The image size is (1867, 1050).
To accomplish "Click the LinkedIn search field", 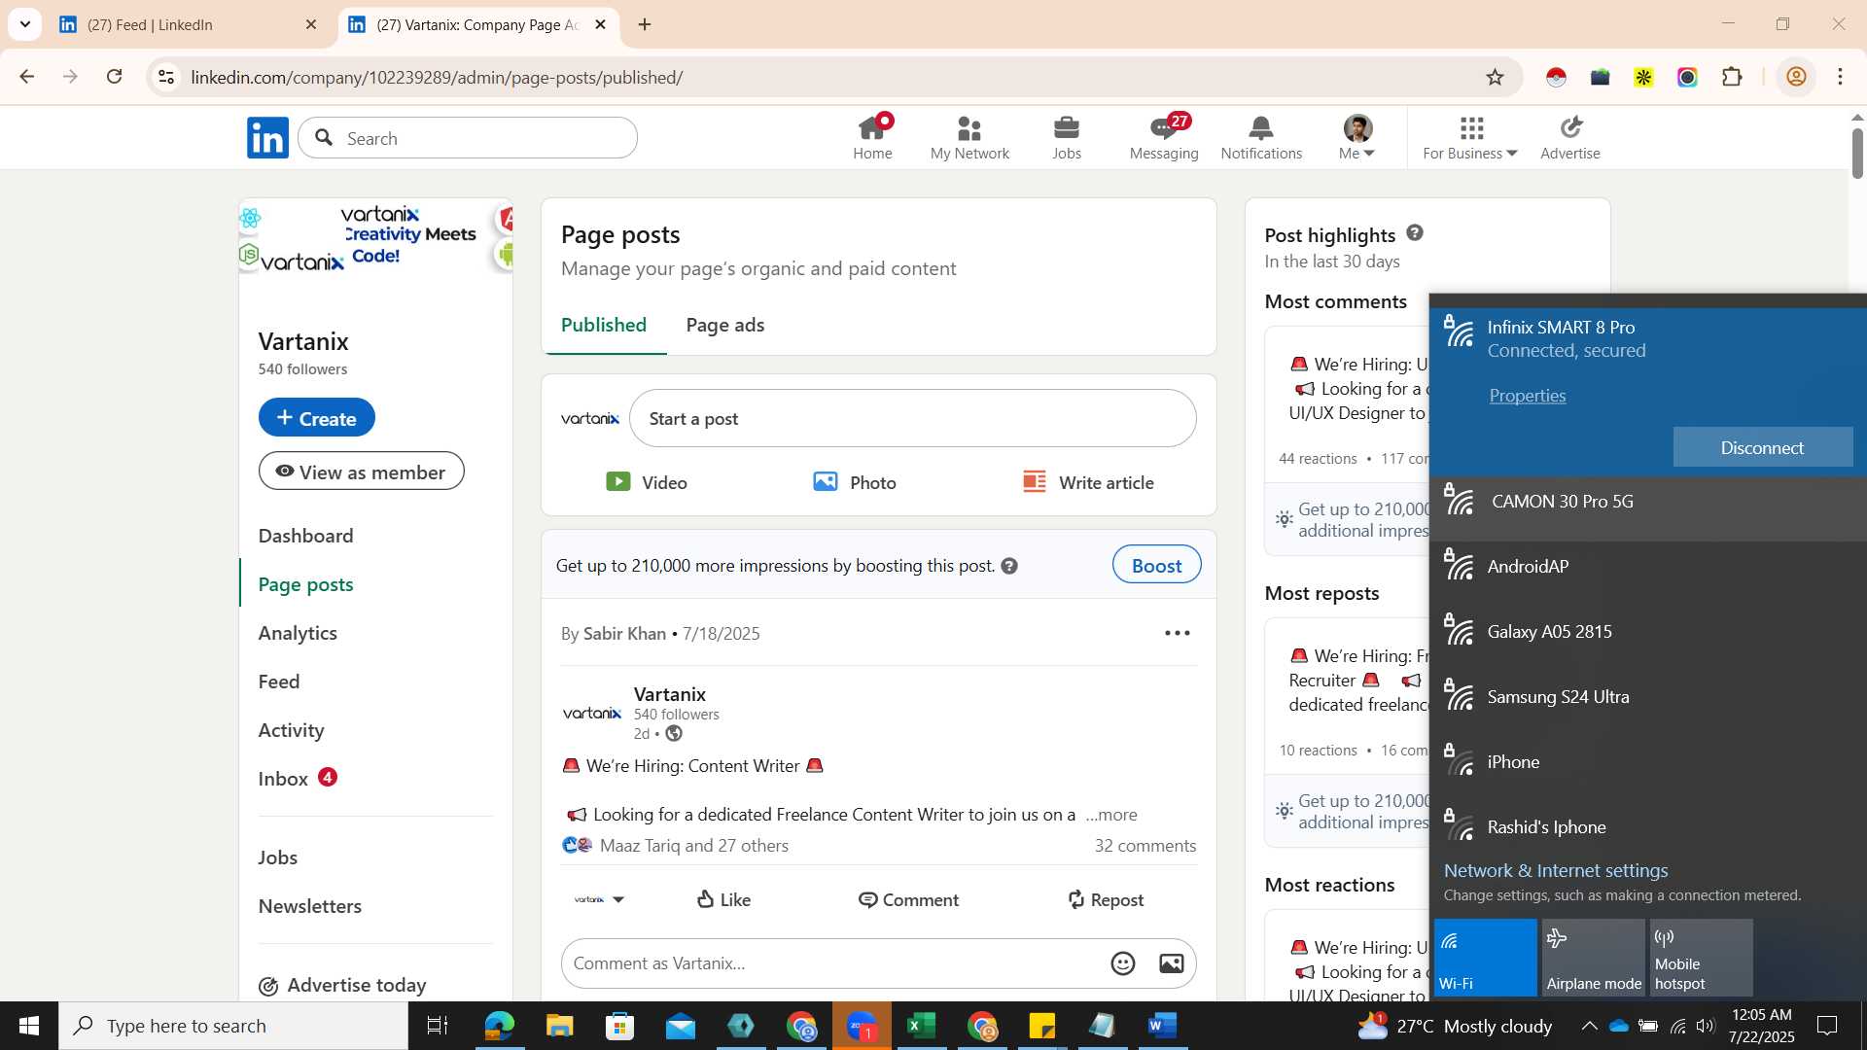I will 468,138.
